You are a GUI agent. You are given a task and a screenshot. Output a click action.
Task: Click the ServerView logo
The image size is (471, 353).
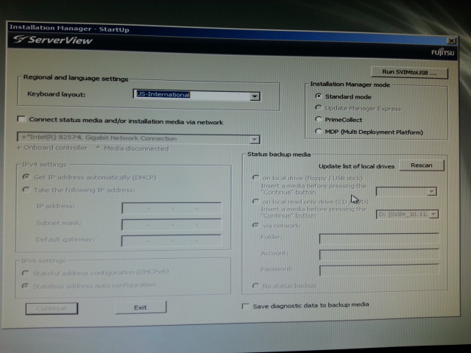[53, 40]
